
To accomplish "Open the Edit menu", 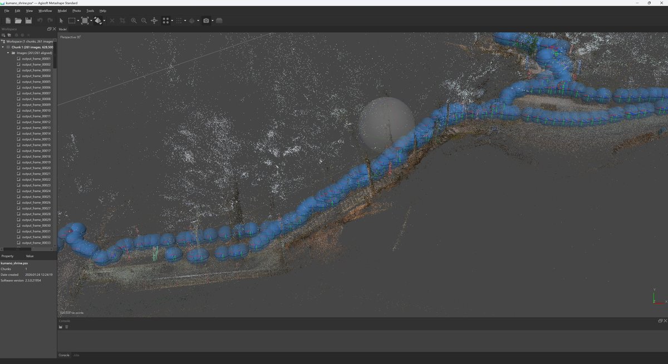I will pos(18,11).
